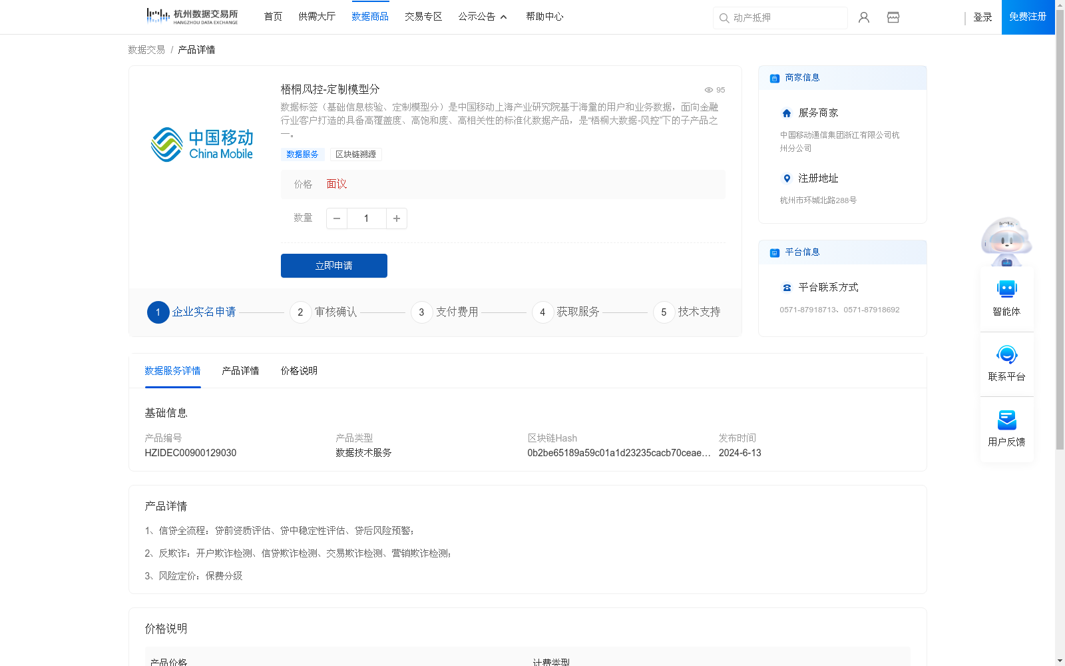Click step 5 技术支持
This screenshot has height=666, width=1065.
pyautogui.click(x=687, y=312)
